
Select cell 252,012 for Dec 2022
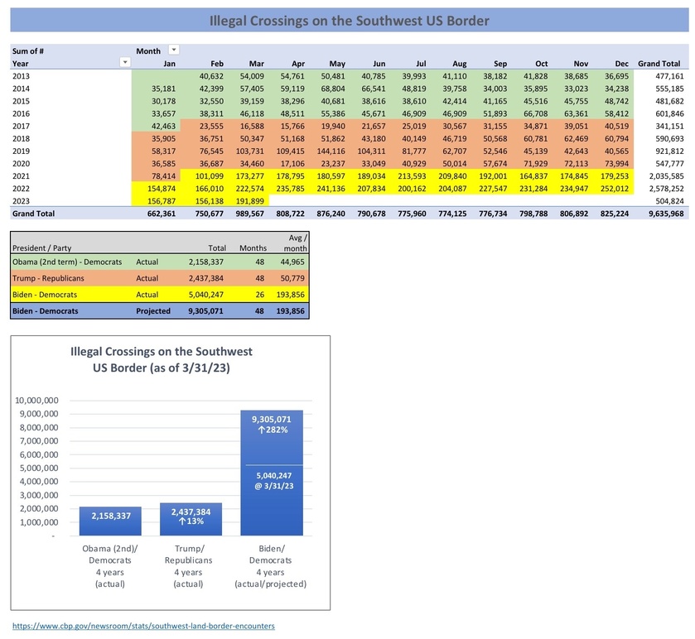(x=615, y=189)
